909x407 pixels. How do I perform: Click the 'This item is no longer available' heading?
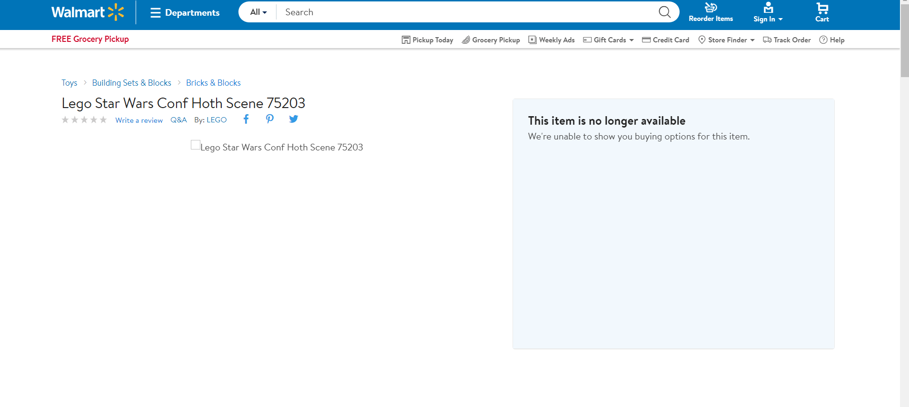click(607, 121)
